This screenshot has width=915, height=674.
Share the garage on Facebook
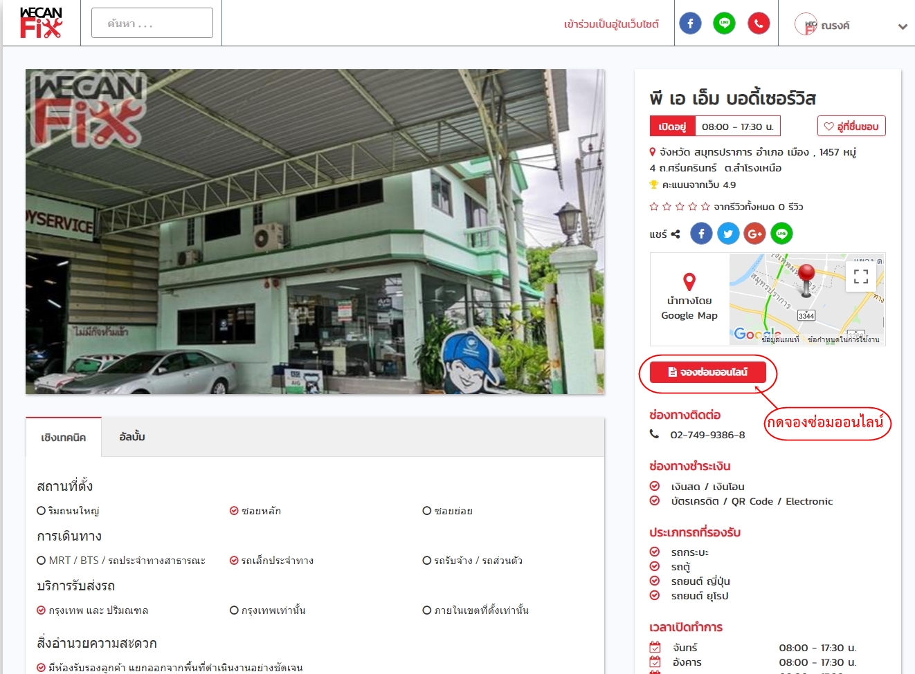pos(701,234)
